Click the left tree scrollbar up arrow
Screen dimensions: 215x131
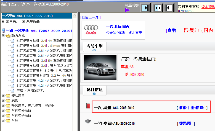[75, 15]
